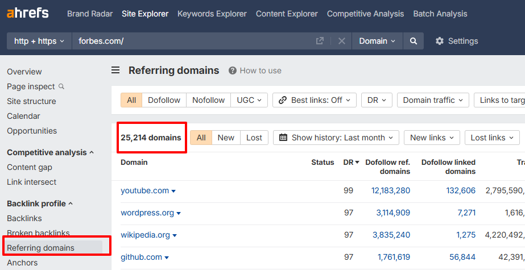The width and height of the screenshot is (525, 270).
Task: Expand wikipedia.org domain dropdown arrow
Action: 175,235
